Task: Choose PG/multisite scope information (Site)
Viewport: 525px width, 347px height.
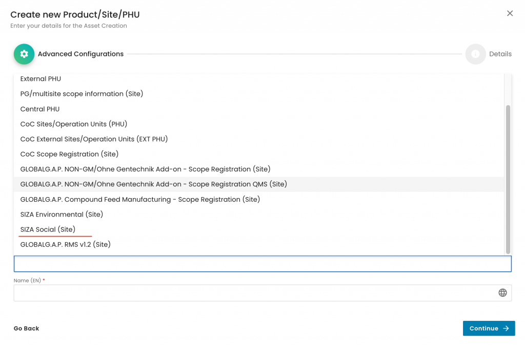Action: 82,94
